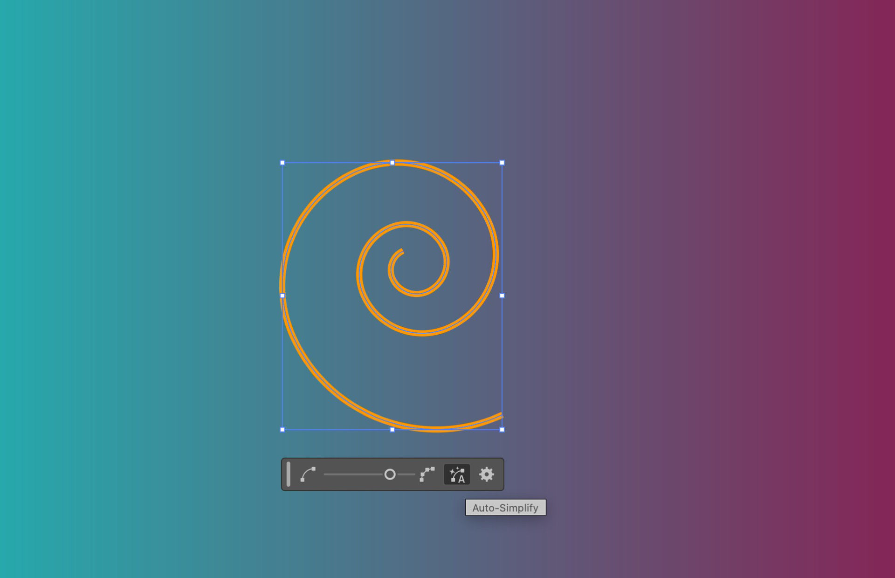The image size is (895, 578).
Task: Click the Auto-Simplify wand icon
Action: [457, 474]
